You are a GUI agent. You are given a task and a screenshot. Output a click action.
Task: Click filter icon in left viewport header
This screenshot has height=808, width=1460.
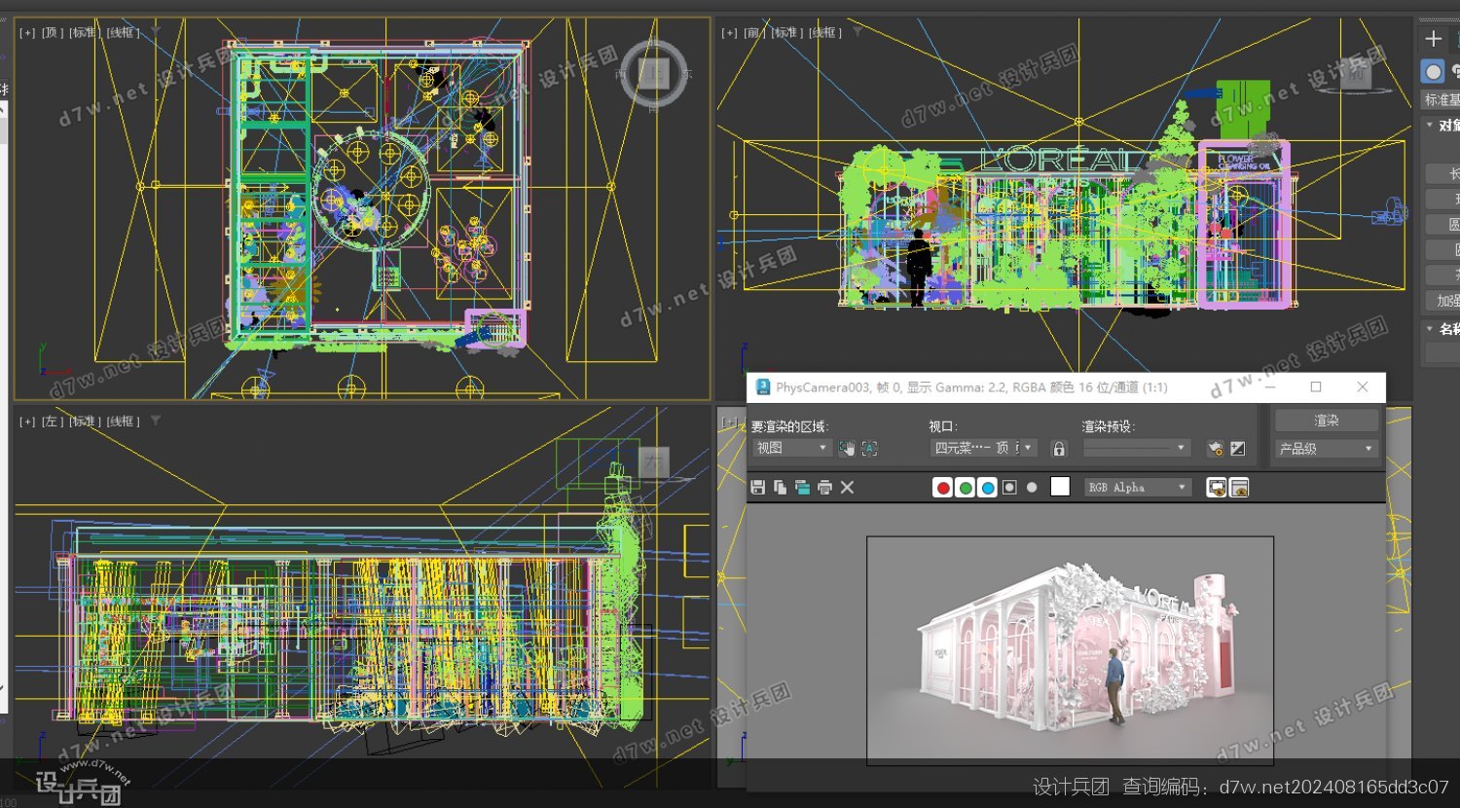pyautogui.click(x=156, y=422)
